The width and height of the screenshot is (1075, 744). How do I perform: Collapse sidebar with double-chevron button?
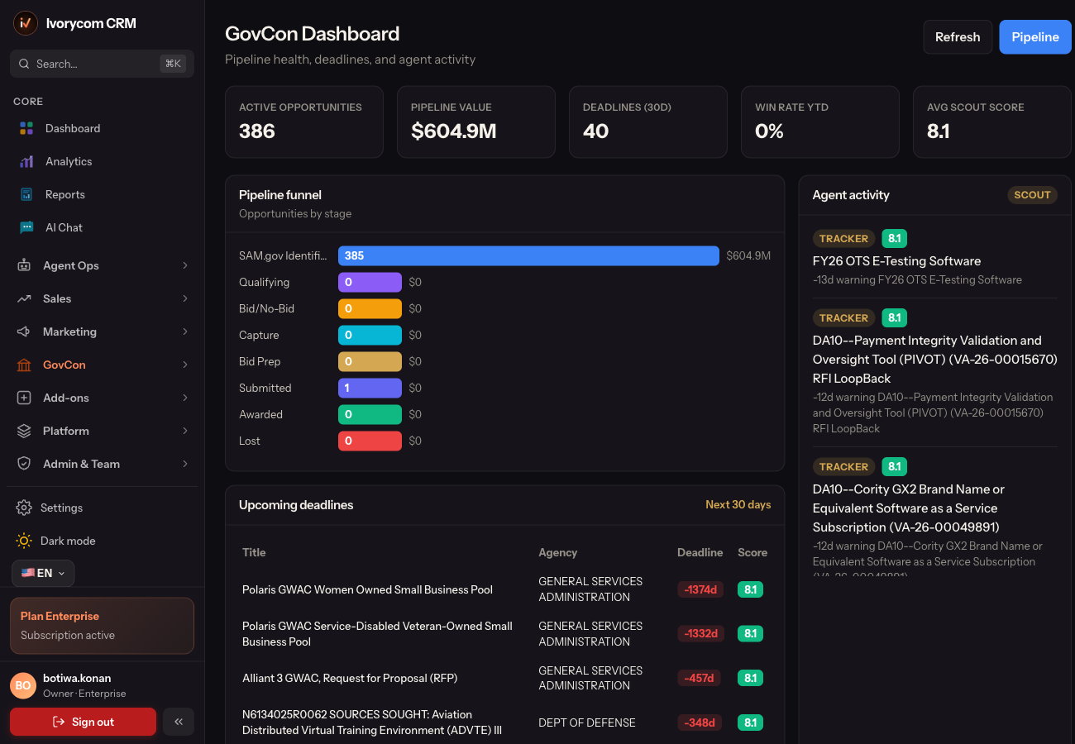click(179, 722)
